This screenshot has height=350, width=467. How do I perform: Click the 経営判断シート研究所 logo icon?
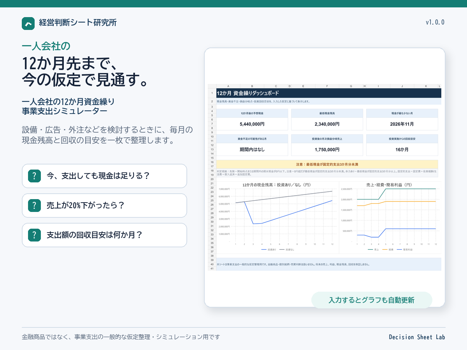28,23
